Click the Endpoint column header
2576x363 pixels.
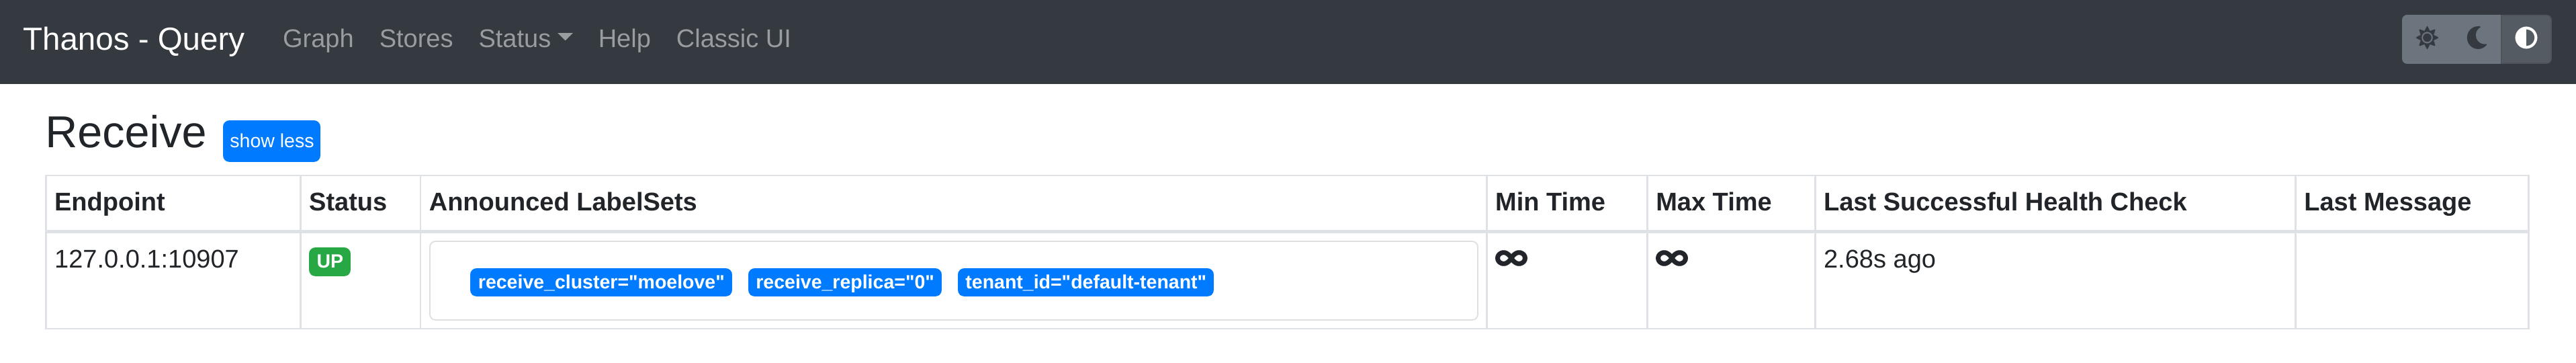point(110,202)
